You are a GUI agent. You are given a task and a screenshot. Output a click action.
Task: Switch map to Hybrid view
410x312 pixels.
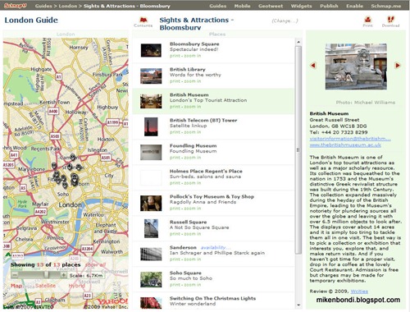click(x=77, y=286)
